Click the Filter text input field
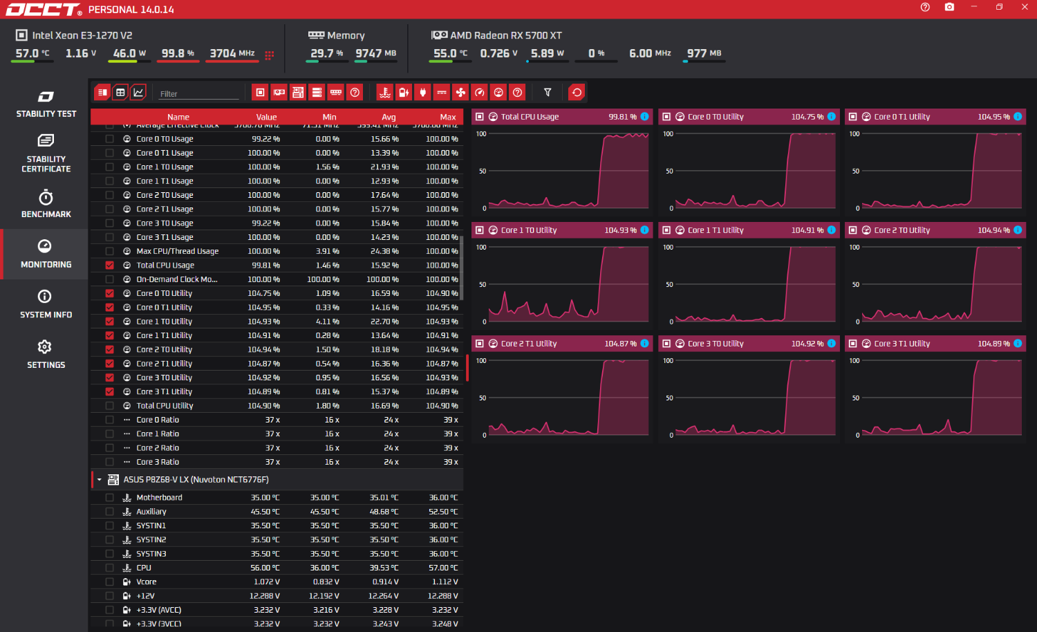The image size is (1037, 632). 198,94
